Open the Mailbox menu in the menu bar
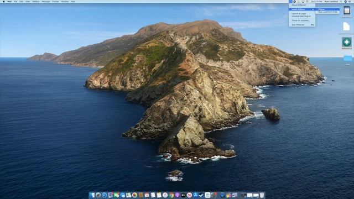Screen dimensions: 354x199 tap(35, 1)
